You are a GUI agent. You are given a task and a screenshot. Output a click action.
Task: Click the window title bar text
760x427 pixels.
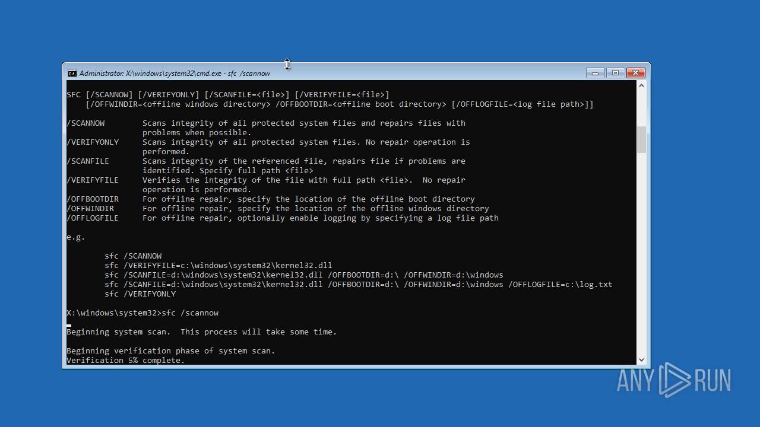[175, 74]
